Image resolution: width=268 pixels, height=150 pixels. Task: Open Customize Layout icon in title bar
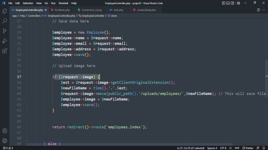238,3
